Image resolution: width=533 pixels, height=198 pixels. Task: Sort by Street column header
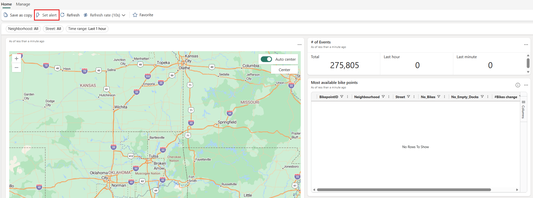pyautogui.click(x=400, y=97)
